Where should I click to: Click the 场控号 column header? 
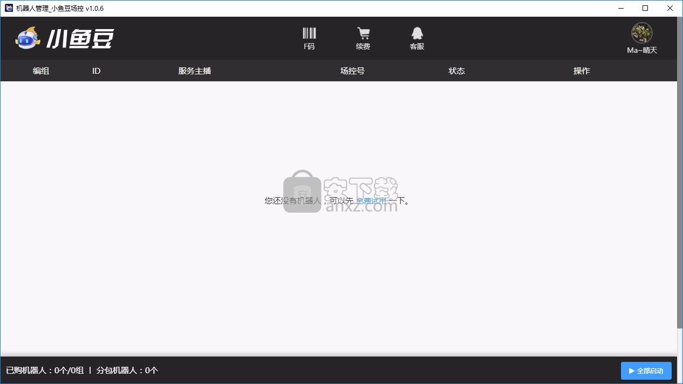(x=352, y=71)
